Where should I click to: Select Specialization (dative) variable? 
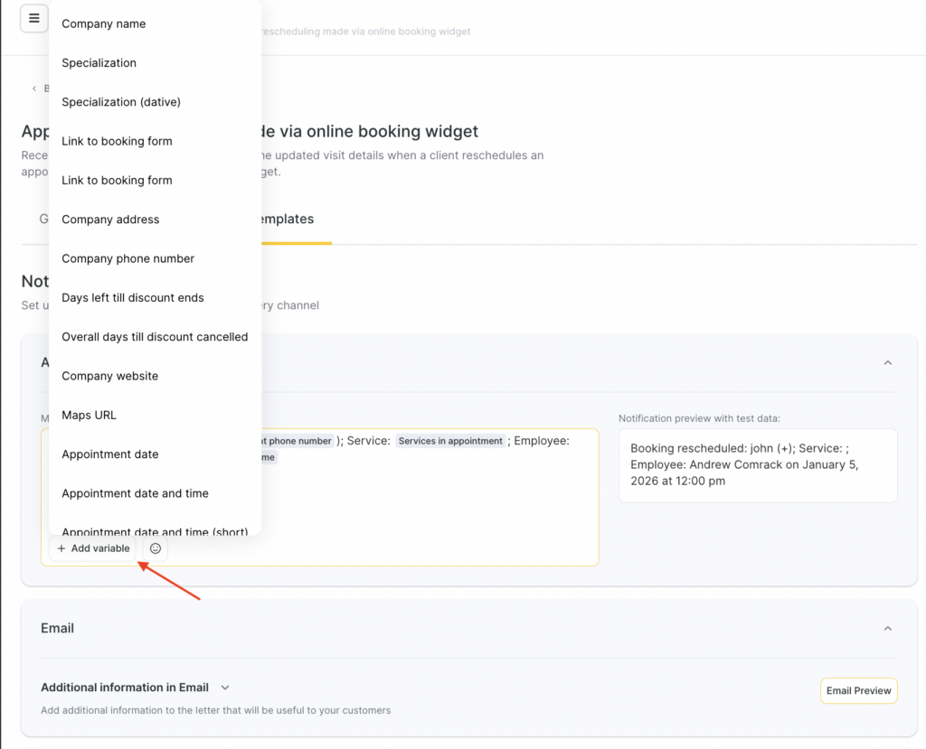[121, 102]
